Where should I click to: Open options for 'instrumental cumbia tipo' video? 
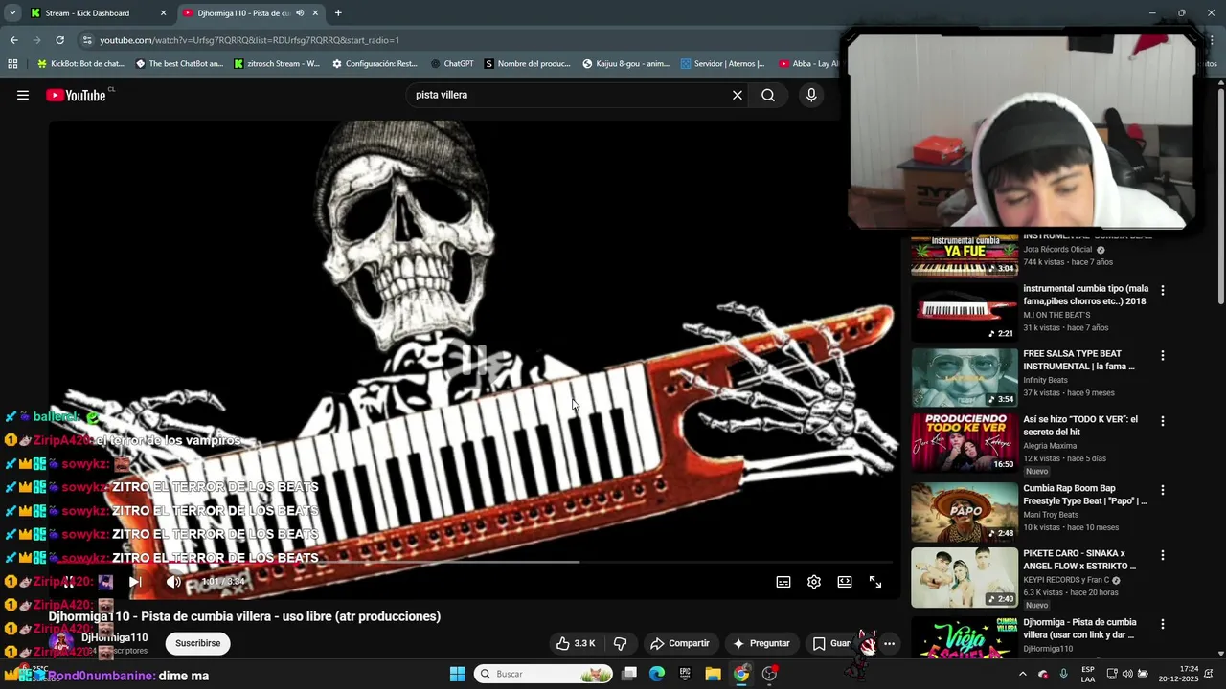tap(1163, 290)
